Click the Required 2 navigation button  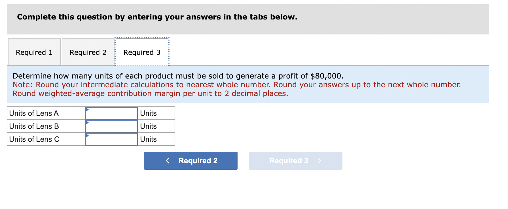(x=190, y=161)
